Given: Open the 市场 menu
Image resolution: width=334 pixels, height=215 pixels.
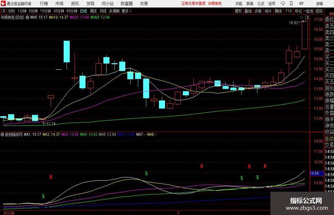Looking at the screenshot, I should [59, 4].
